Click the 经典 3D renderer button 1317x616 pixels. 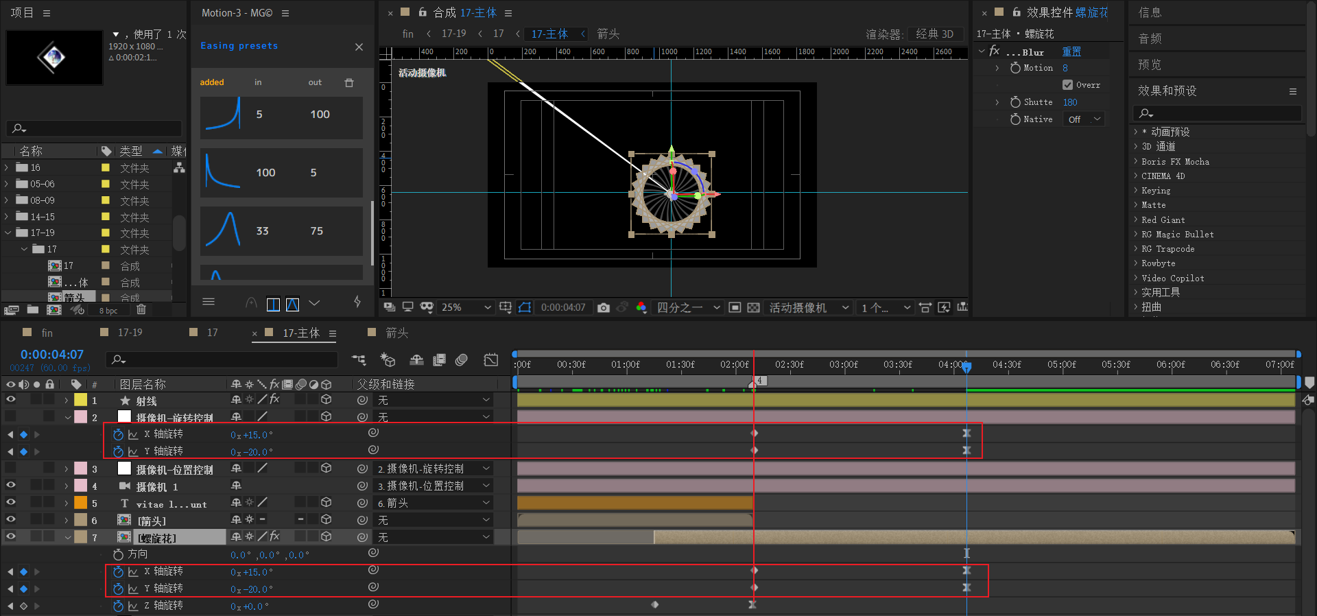tap(934, 34)
